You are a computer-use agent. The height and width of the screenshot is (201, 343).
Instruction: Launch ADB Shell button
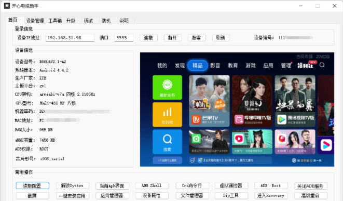point(152,185)
